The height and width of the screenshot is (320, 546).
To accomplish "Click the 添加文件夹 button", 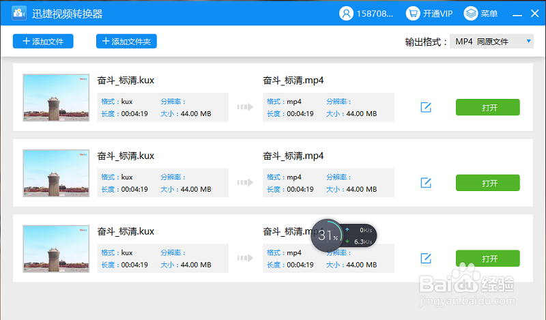I will pyautogui.click(x=126, y=41).
